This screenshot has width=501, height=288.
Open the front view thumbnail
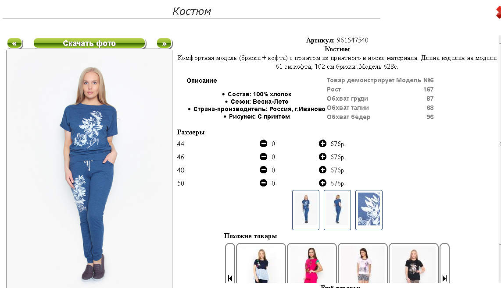click(306, 210)
